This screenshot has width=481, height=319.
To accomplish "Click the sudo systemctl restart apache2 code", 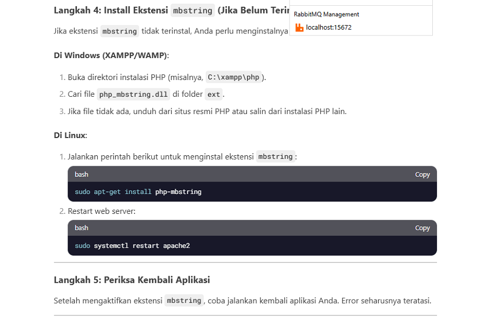I will click(x=132, y=245).
